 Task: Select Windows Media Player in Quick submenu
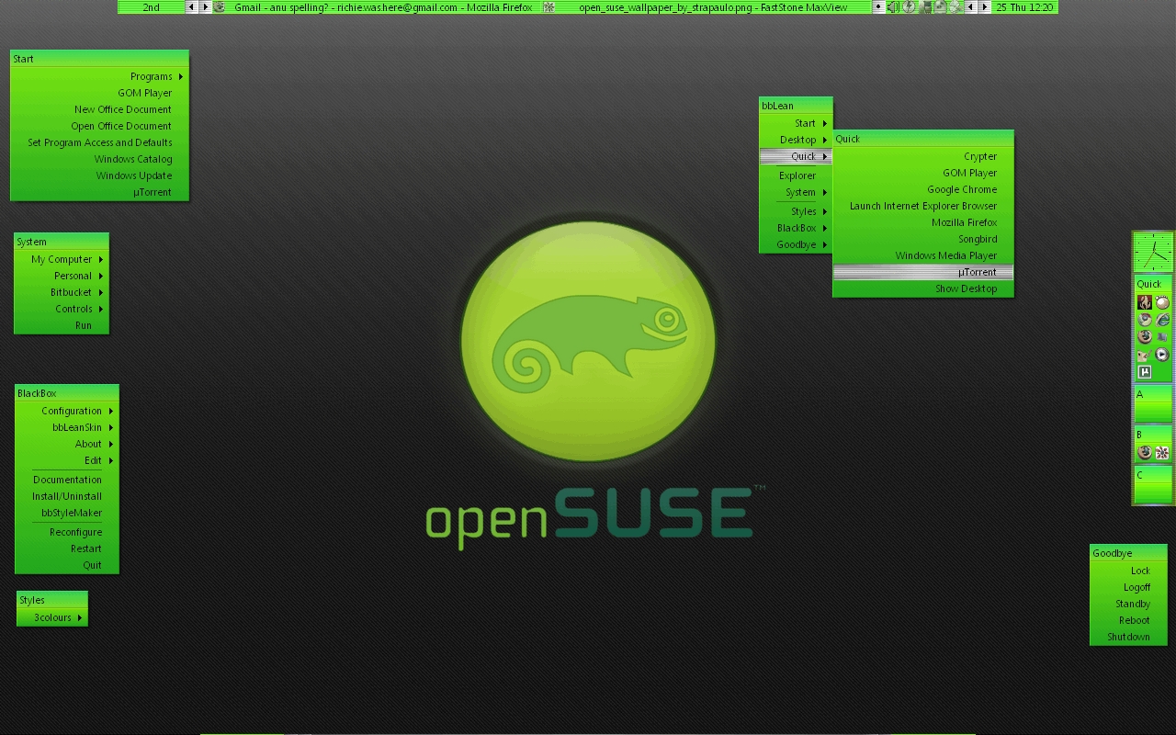(923, 255)
